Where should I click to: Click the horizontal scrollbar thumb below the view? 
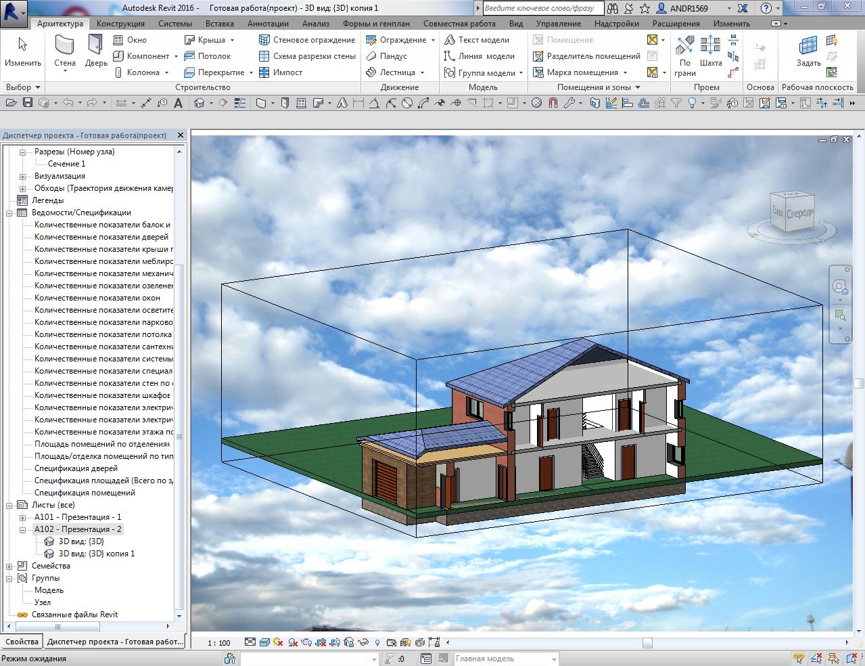(647, 642)
